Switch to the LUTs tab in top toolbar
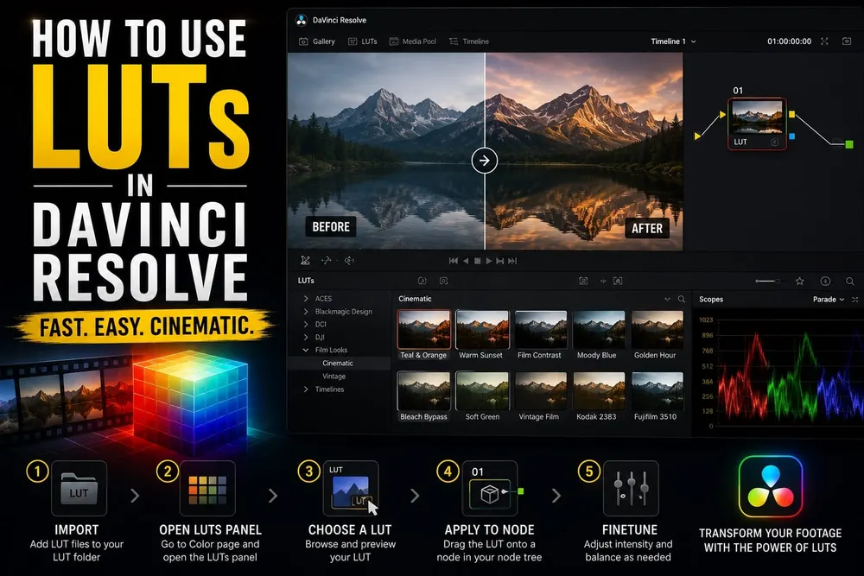The width and height of the screenshot is (864, 576). point(363,41)
